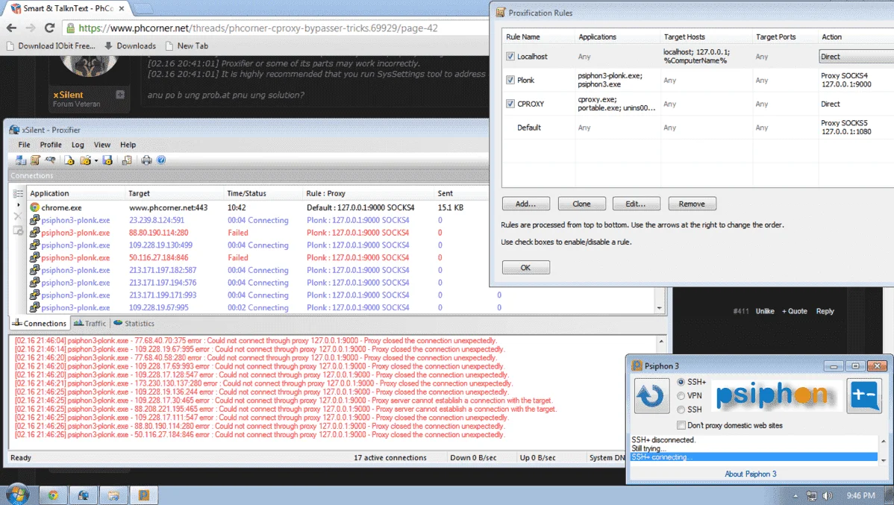Click the Remove button
The image size is (894, 505).
pyautogui.click(x=692, y=204)
